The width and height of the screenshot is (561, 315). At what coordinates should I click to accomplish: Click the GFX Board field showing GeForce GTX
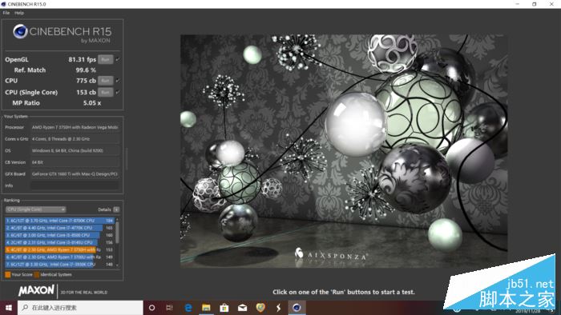(x=75, y=173)
